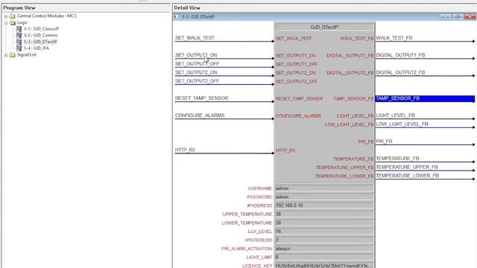This screenshot has height=268, width=477.
Task: Click the DIGITAL_OUTPUT1_FB output signal
Action: pyautogui.click(x=400, y=55)
